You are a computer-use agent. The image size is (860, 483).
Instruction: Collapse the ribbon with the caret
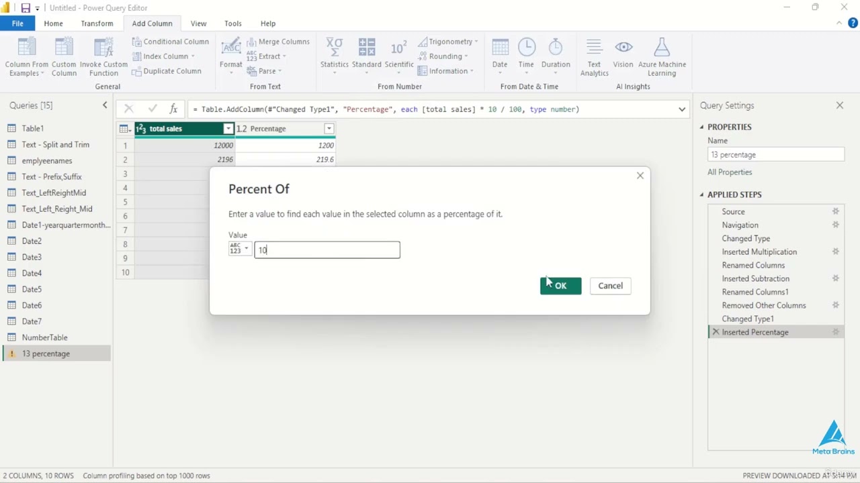(x=838, y=23)
